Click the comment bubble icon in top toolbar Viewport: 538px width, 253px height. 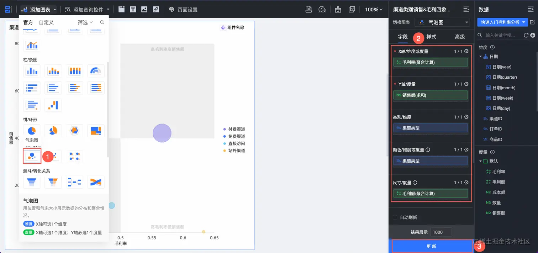point(322,10)
